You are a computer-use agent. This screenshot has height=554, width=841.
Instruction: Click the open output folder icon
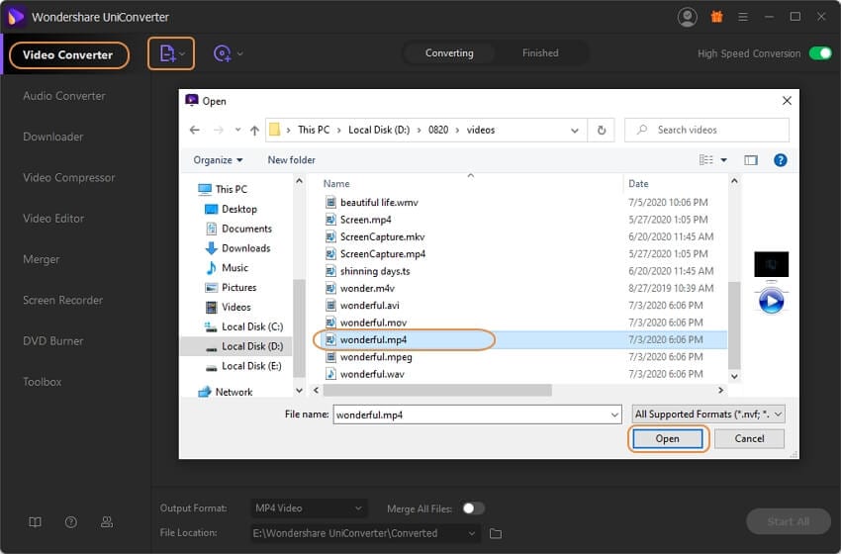click(x=496, y=533)
